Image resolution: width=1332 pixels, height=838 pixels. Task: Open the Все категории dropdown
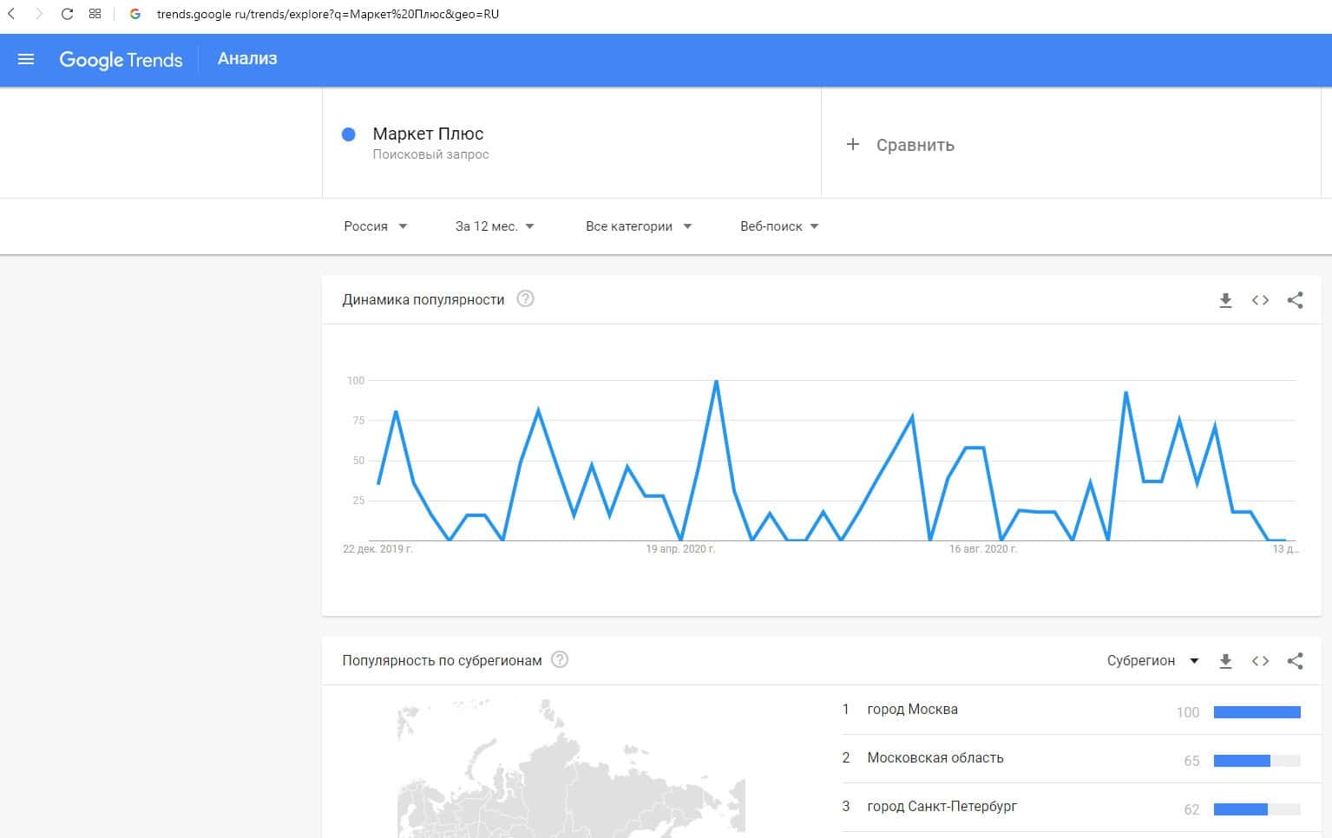point(639,226)
